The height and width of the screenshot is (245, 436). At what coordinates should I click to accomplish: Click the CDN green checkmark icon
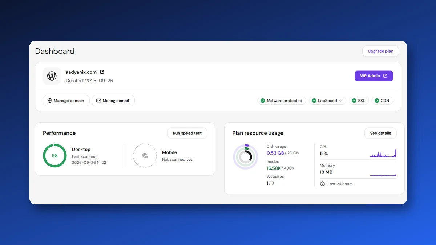click(x=377, y=101)
